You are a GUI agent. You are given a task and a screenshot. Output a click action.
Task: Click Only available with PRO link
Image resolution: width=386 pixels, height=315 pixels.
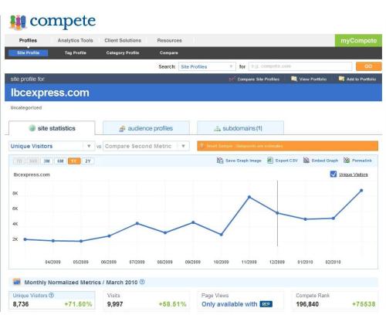click(x=237, y=304)
